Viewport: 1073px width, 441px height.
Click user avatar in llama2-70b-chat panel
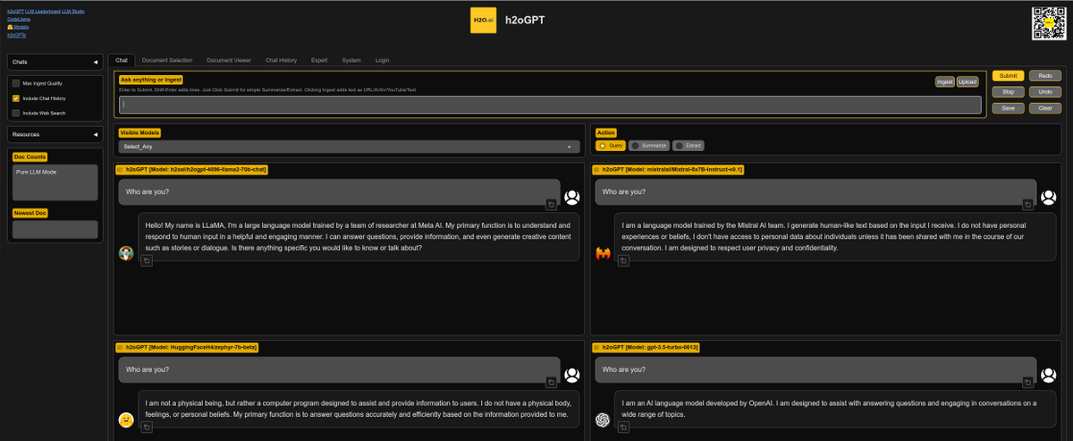[572, 197]
